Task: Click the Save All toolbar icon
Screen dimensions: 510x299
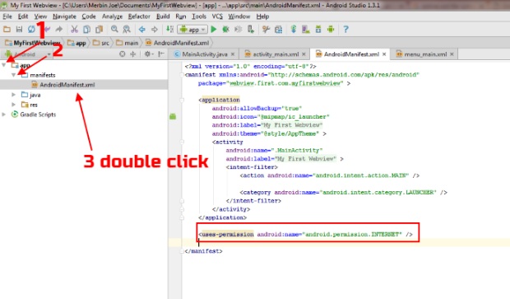Action: 19,30
